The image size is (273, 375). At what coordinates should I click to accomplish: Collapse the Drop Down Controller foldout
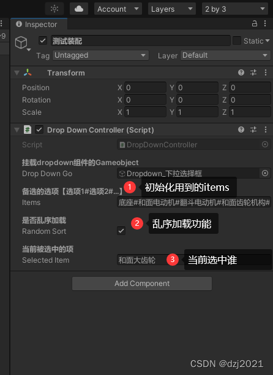coord(17,130)
